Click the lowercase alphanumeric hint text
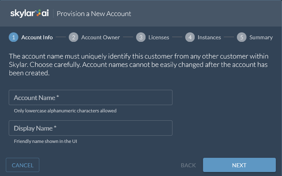The height and width of the screenshot is (176, 282). 65,111
